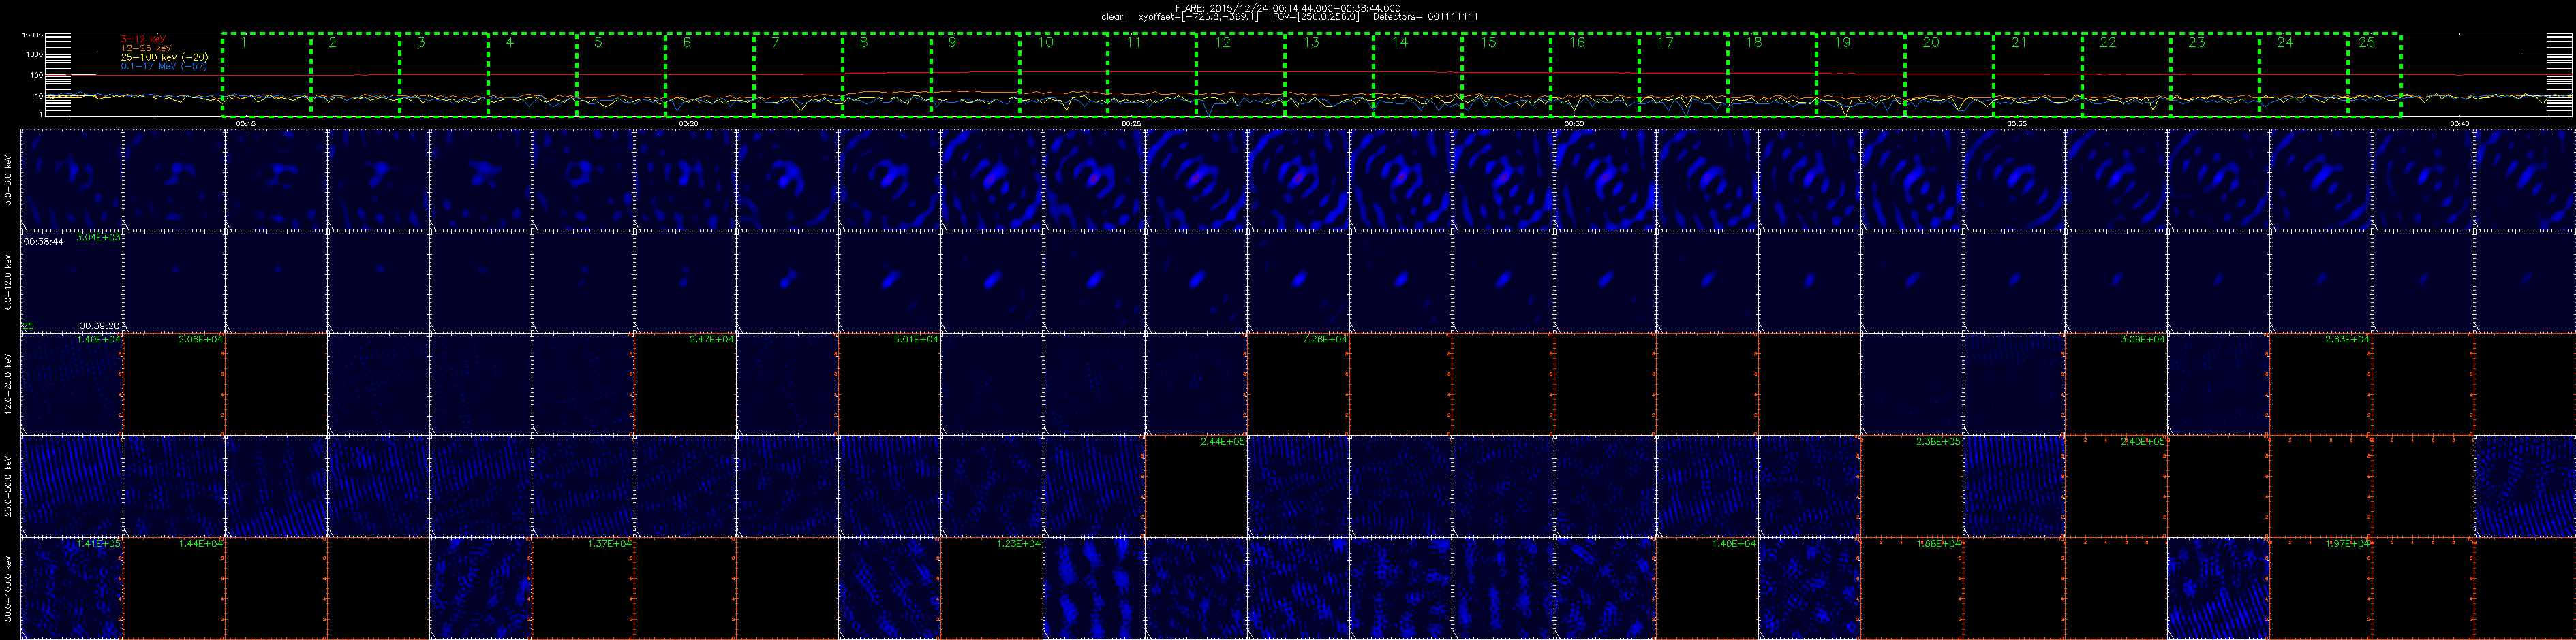The image size is (2576, 640).
Task: Click the blue '0.1-17 MeV (-57)' legend entry
Action: click(x=164, y=66)
